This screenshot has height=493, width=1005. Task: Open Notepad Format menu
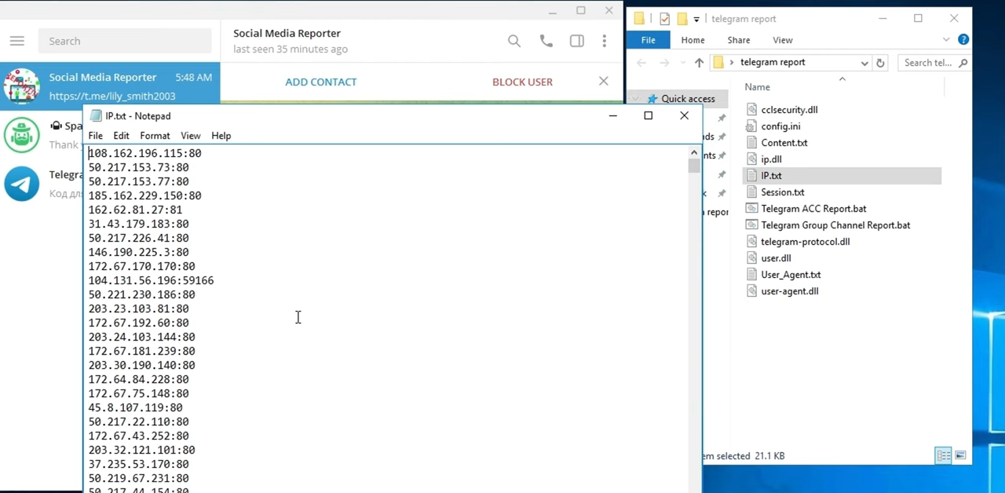pyautogui.click(x=155, y=136)
